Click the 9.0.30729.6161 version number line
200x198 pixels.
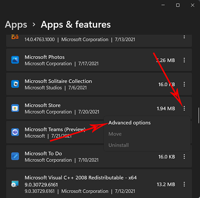(41, 185)
